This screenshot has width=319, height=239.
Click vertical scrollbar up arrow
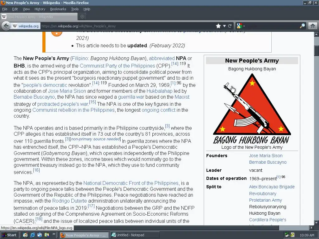tap(317, 34)
